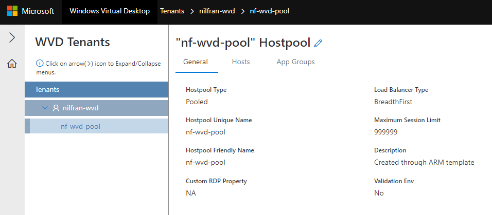Go to nilfran-wvd breadcrumb
The height and width of the screenshot is (215, 492).
pyautogui.click(x=217, y=11)
